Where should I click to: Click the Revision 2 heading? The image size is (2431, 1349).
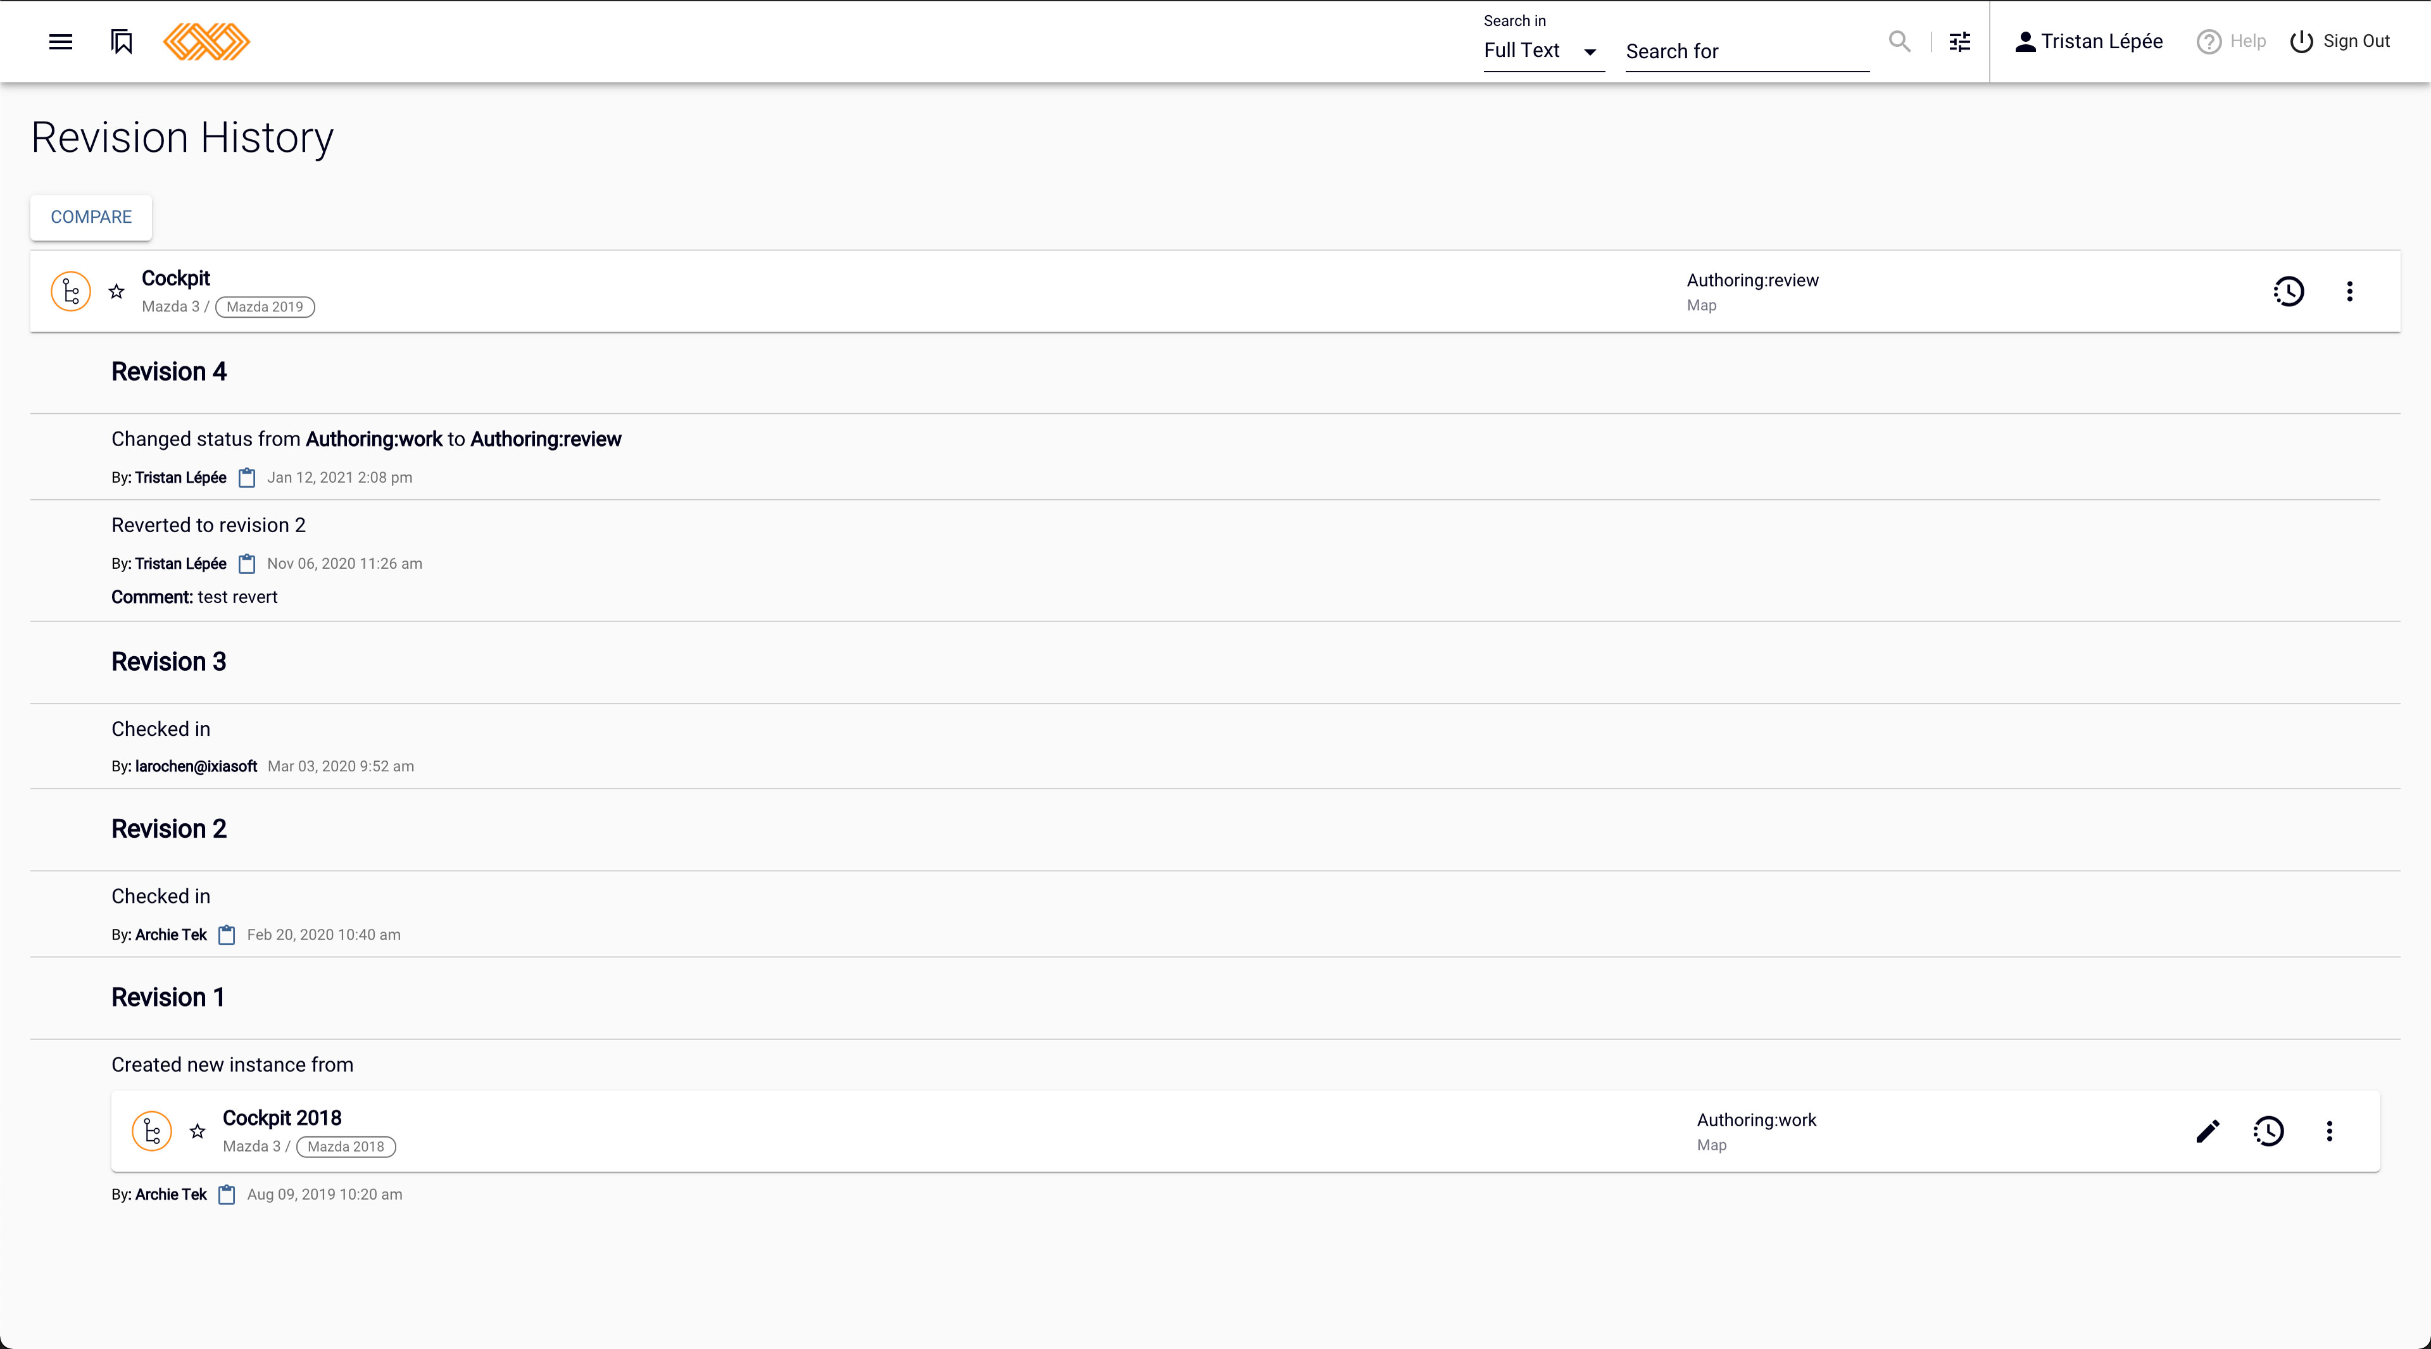(x=169, y=828)
